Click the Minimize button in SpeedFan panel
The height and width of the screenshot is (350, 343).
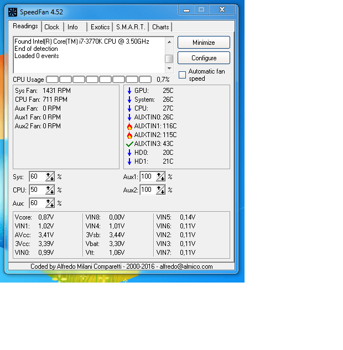coord(204,43)
